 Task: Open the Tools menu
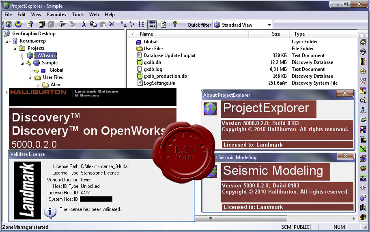77,14
